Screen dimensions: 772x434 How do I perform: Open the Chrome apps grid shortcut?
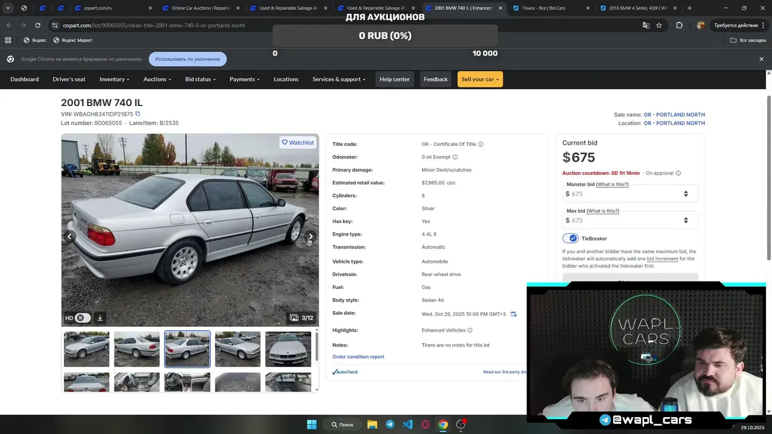point(8,40)
